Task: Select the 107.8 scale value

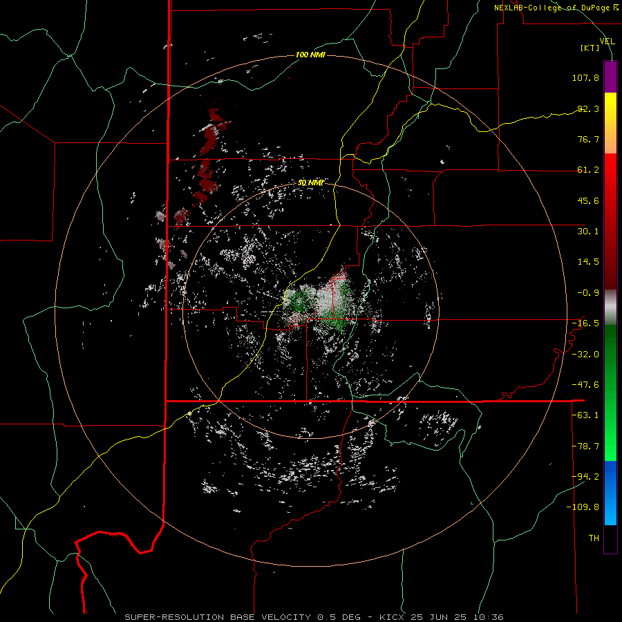Action: tap(585, 77)
